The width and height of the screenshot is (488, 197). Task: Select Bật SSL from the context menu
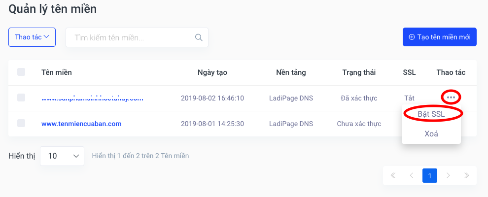pyautogui.click(x=431, y=114)
